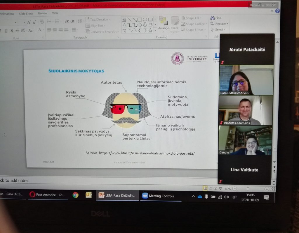Click the zoom slider in status bar
This screenshot has width=299, height=233.
[x=248, y=189]
